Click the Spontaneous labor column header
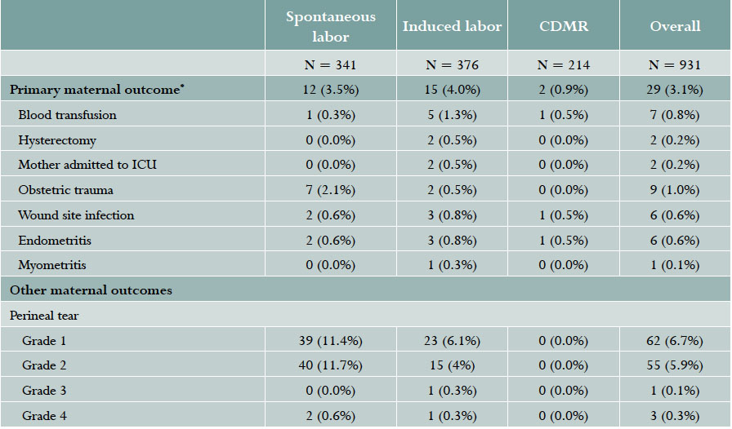This screenshot has width=732, height=429. pyautogui.click(x=330, y=27)
